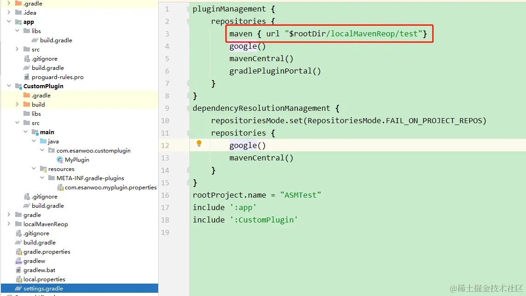526x296 pixels.
Task: Expand the localMavenReop folder
Action: (9, 223)
